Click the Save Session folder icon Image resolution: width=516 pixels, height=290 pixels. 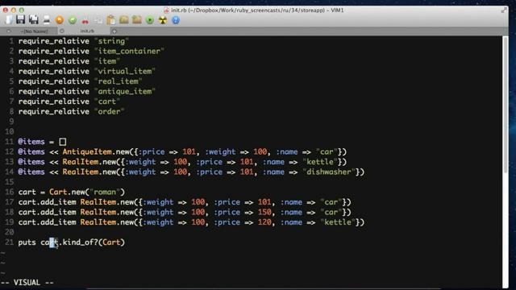[x=137, y=20]
